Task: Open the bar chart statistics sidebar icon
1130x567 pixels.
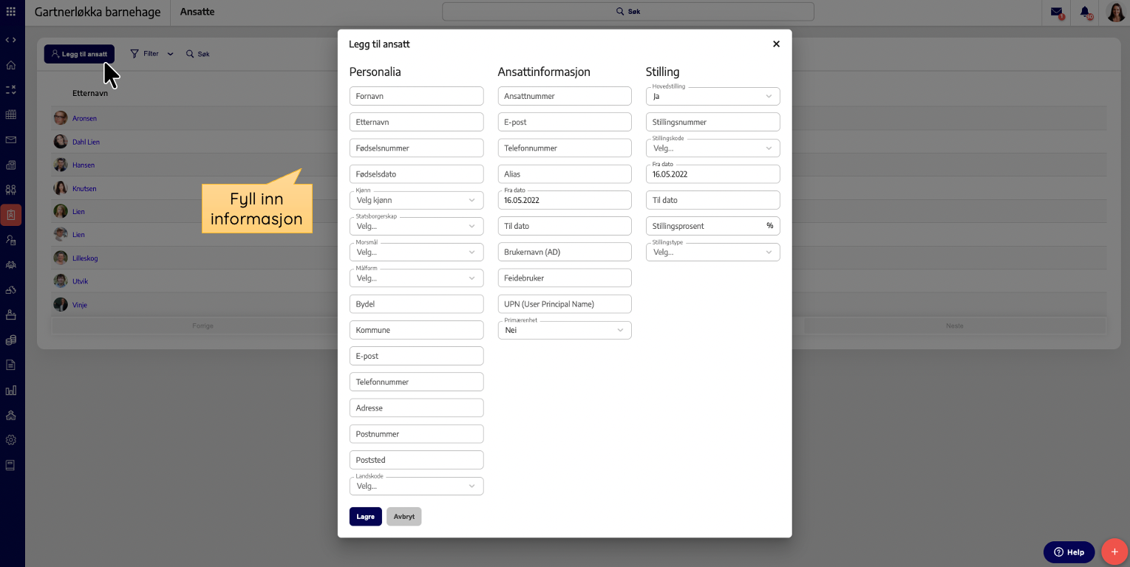Action: (x=11, y=390)
